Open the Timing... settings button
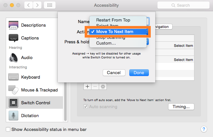Viewport: 213px width, 137px height. (181, 107)
